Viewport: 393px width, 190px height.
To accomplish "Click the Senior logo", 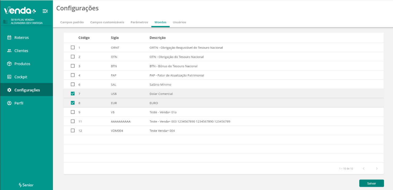I will click(x=26, y=185).
